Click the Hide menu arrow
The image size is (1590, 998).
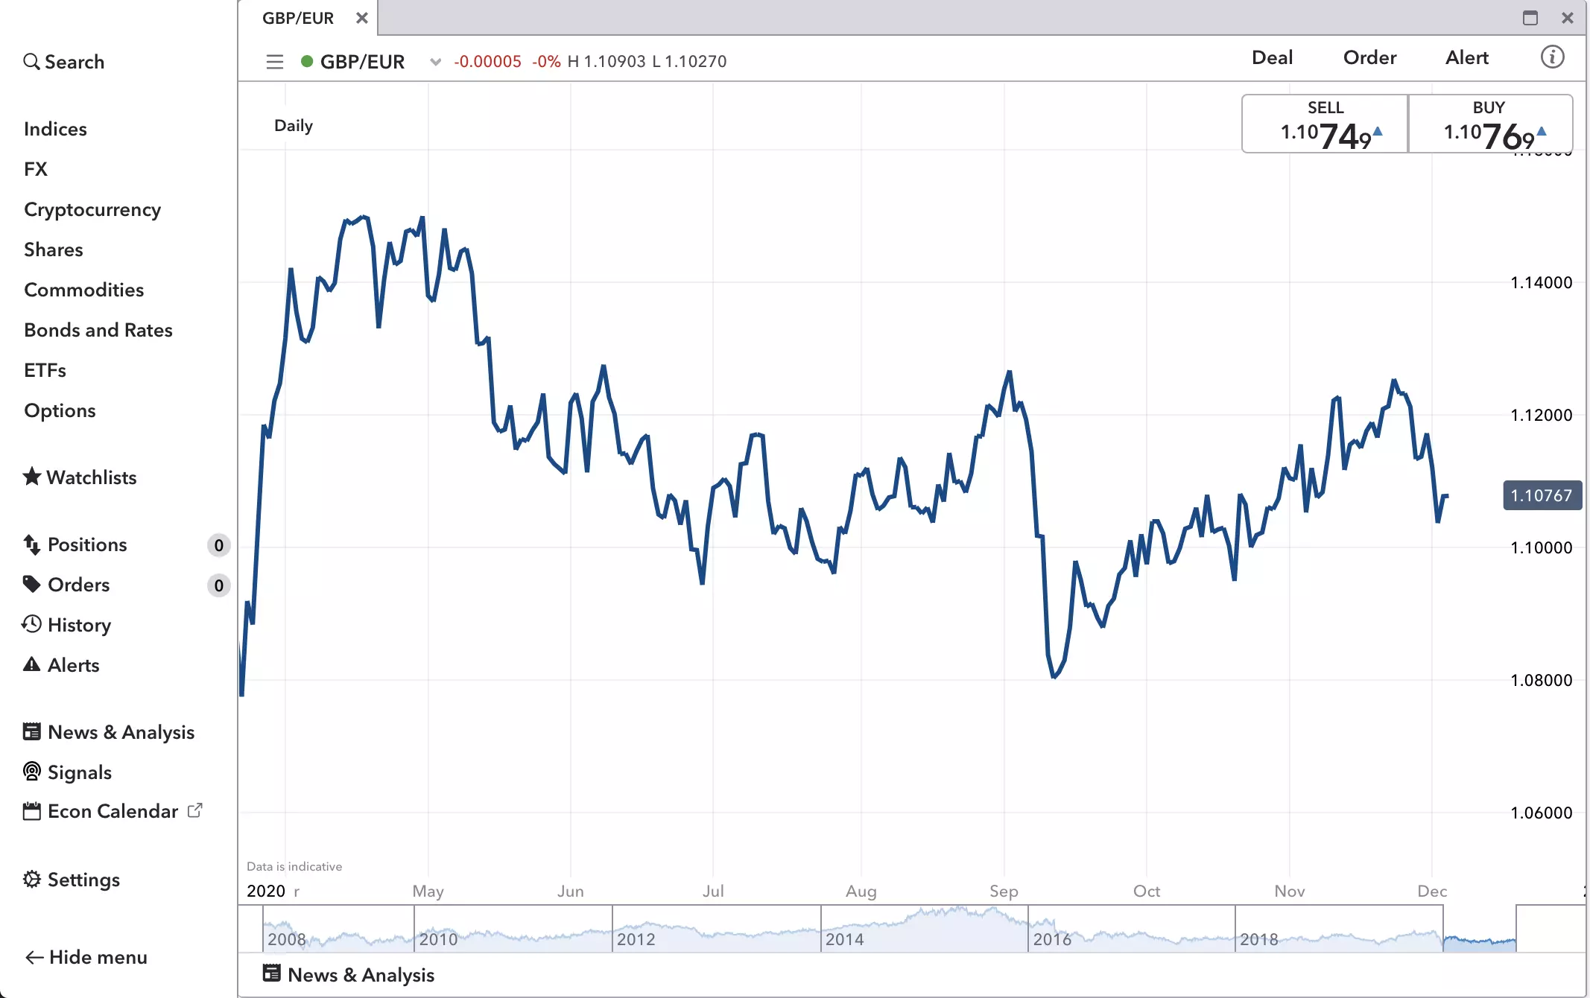coord(34,958)
